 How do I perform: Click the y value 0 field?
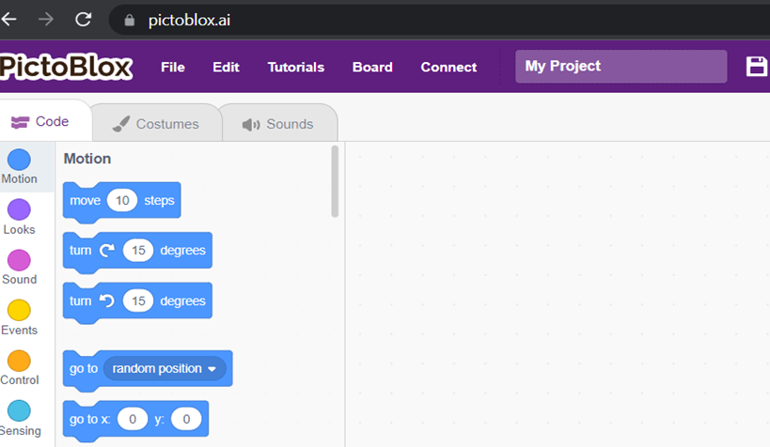tap(186, 419)
